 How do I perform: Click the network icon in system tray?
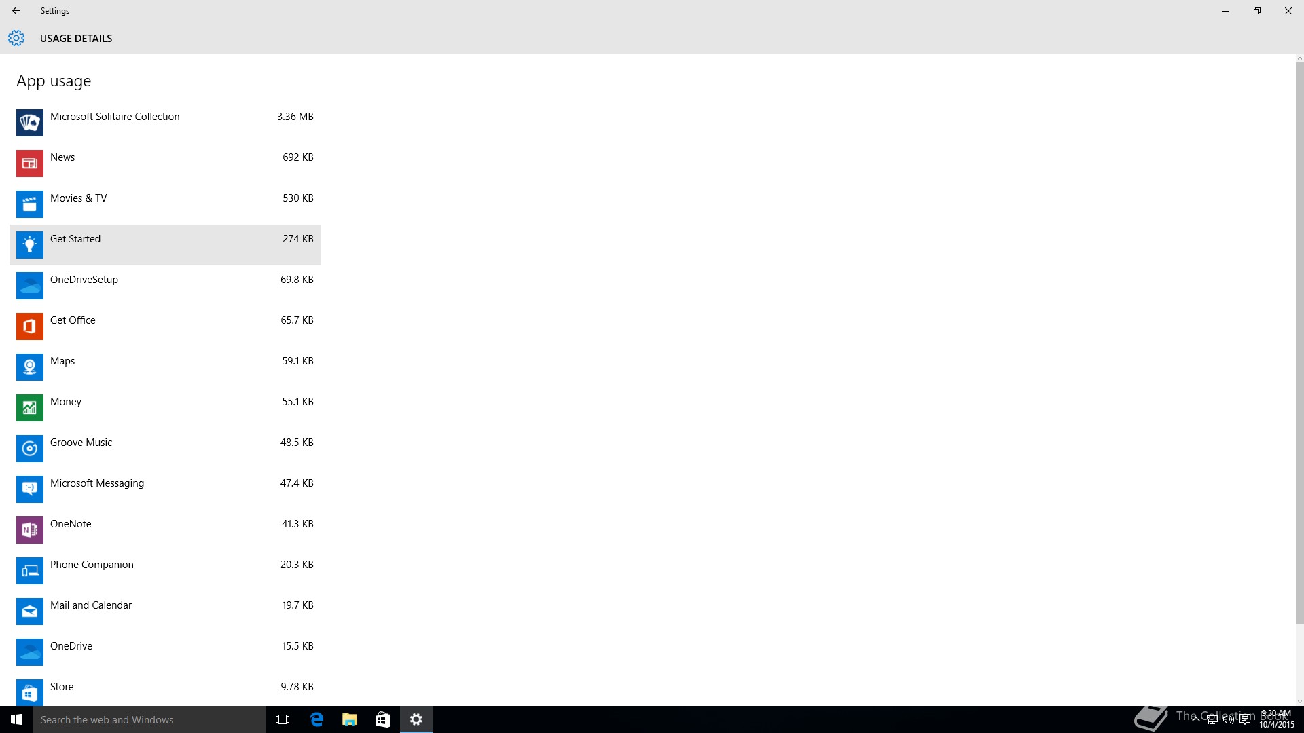1212,719
